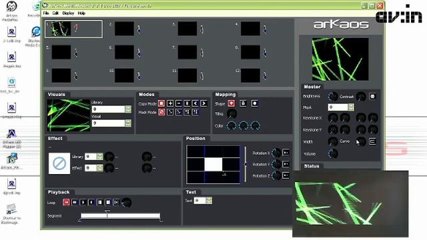
Task: Click the stop playback button
Action: [108, 202]
